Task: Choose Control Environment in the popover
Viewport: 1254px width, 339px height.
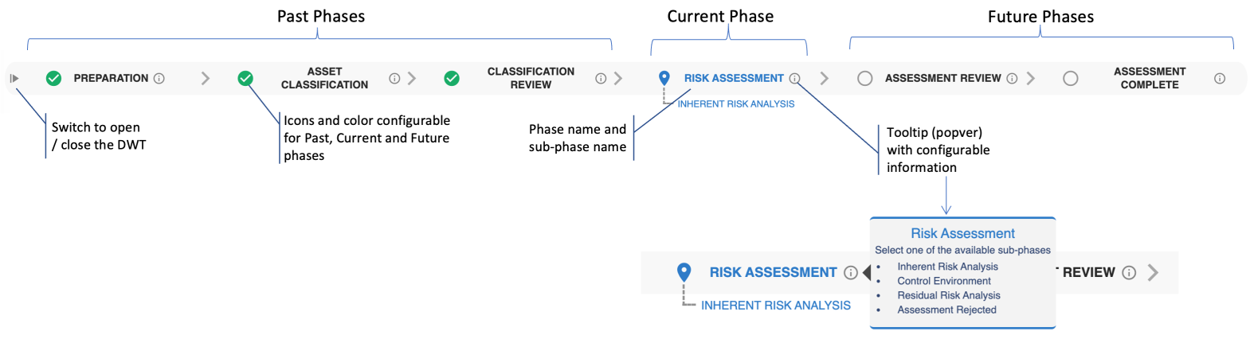Action: 944,281
